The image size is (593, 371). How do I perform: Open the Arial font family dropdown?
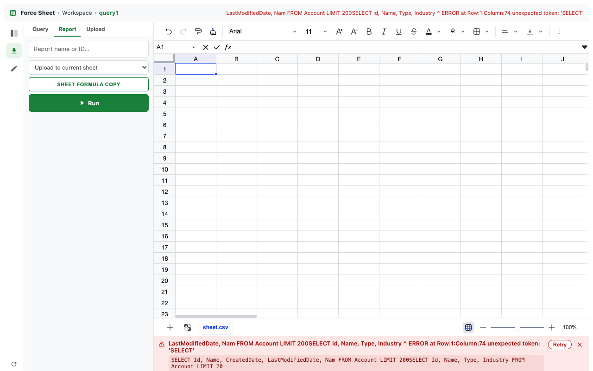click(x=263, y=32)
